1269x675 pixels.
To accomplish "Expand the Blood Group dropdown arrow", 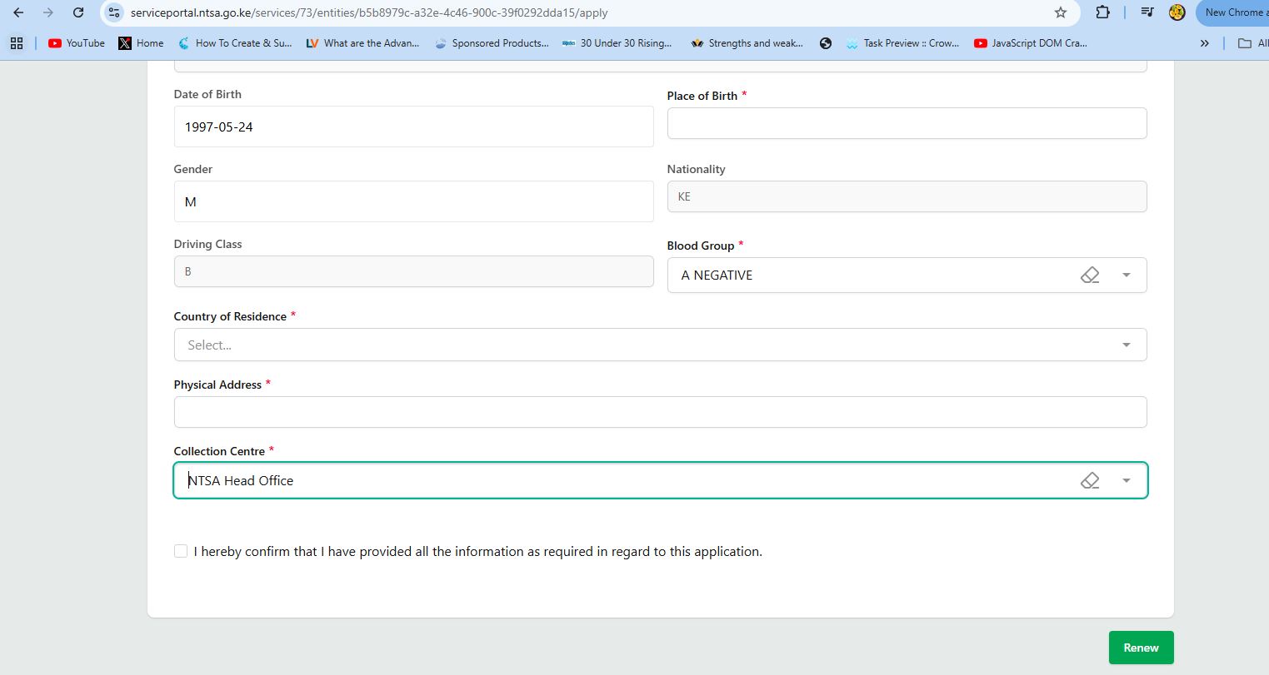I will point(1126,275).
